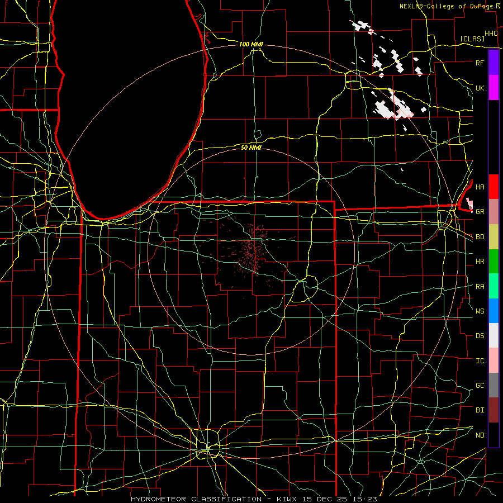Click the '50 NMI' range ring label
This screenshot has height=503, width=503.
(x=251, y=148)
